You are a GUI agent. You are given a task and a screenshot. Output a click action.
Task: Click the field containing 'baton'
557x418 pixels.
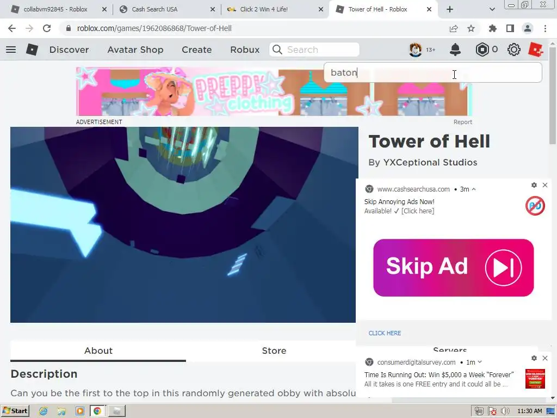click(432, 72)
